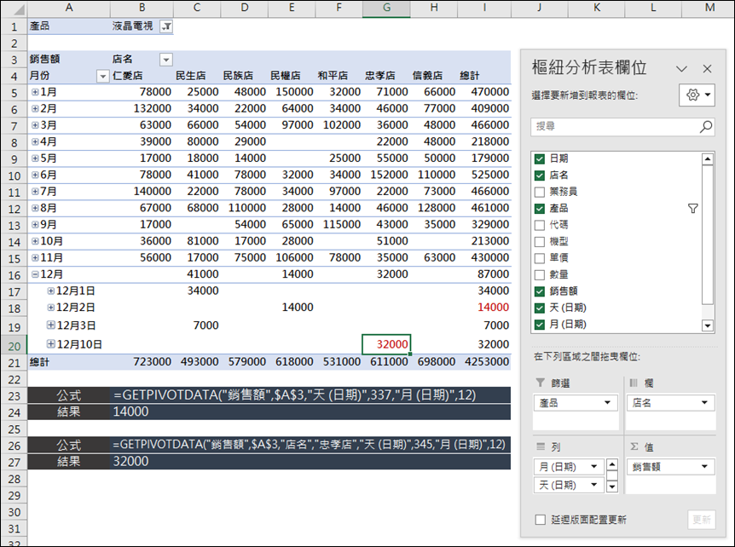Collapse the 12月 row group
Viewport: 735px width, 547px height.
click(35, 274)
